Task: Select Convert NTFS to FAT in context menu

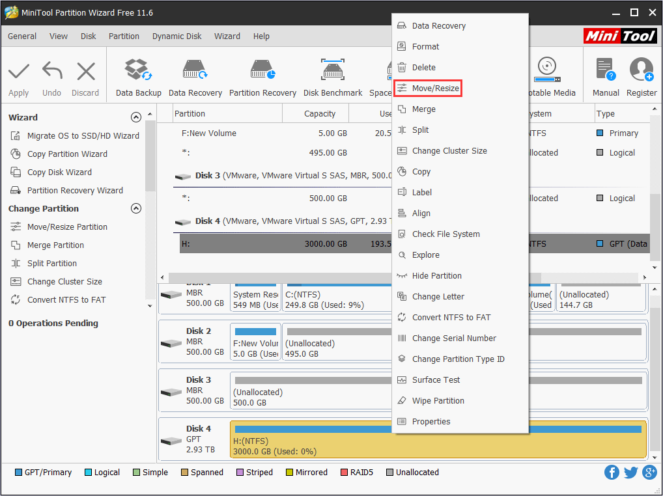Action: [460, 317]
